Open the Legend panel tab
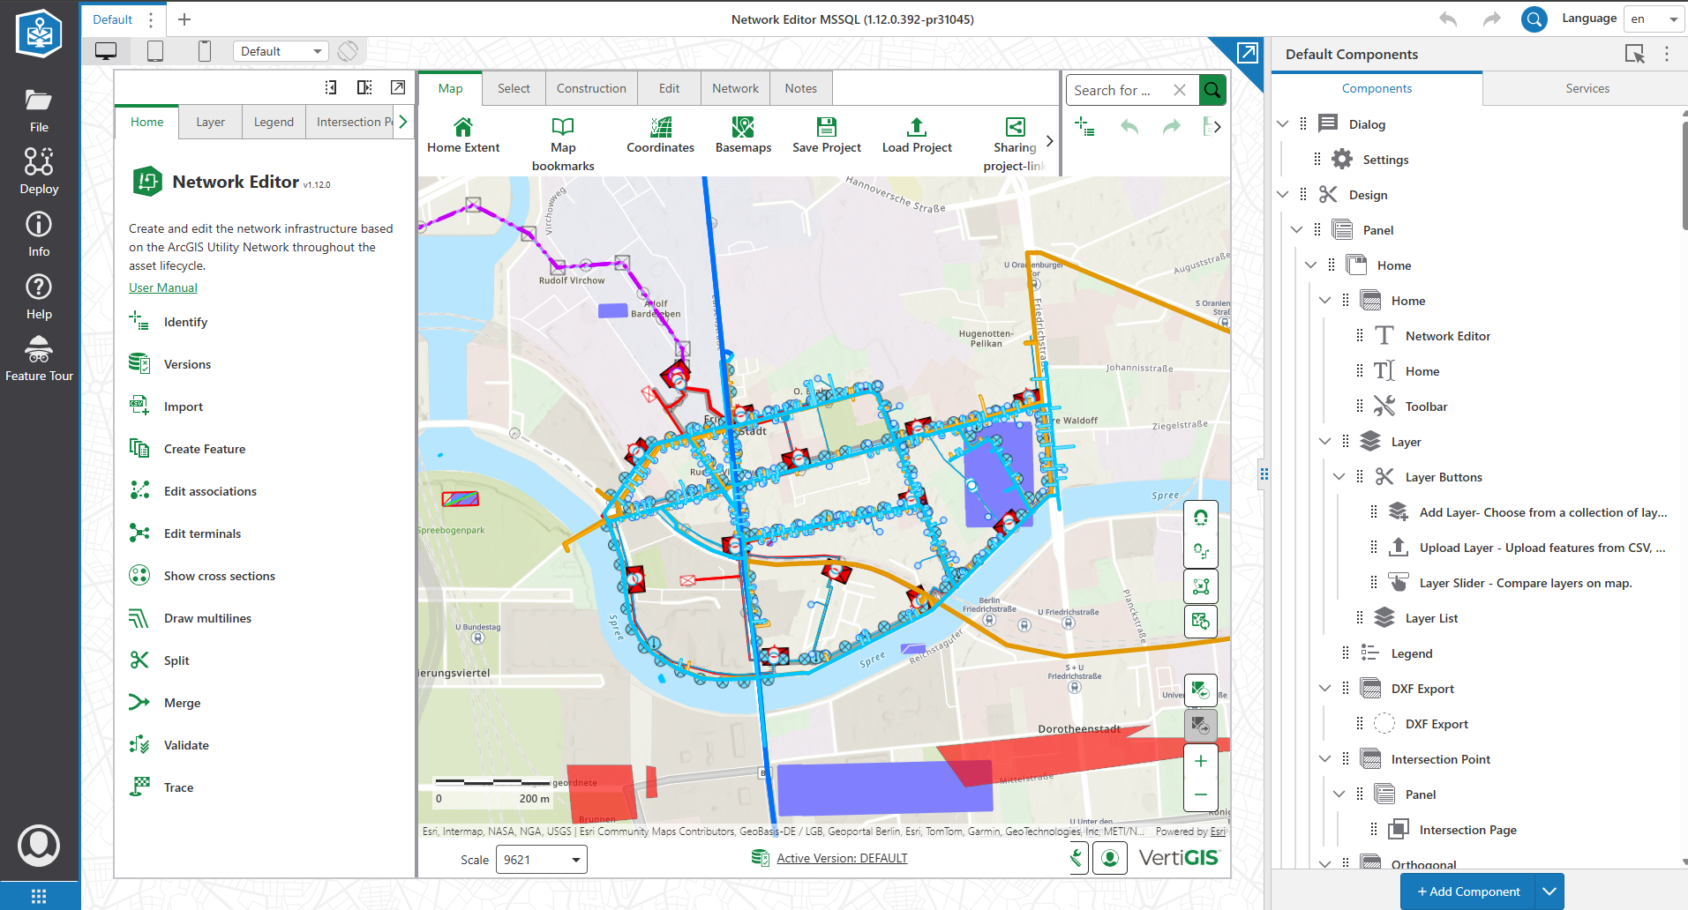 (x=274, y=122)
